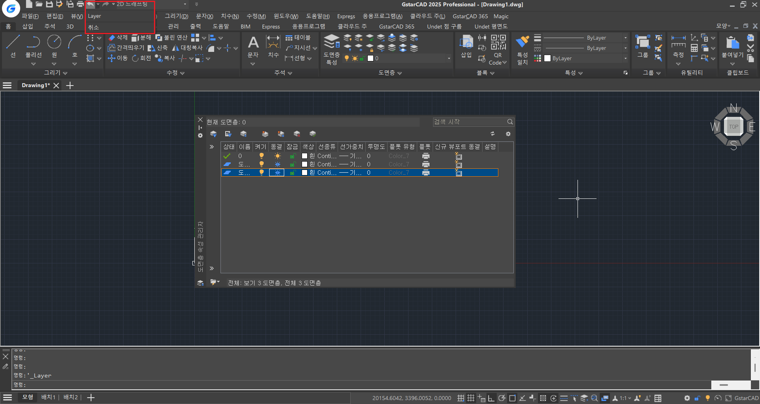Expand layer filter tree with chevron
This screenshot has width=760, height=404.
[x=212, y=147]
